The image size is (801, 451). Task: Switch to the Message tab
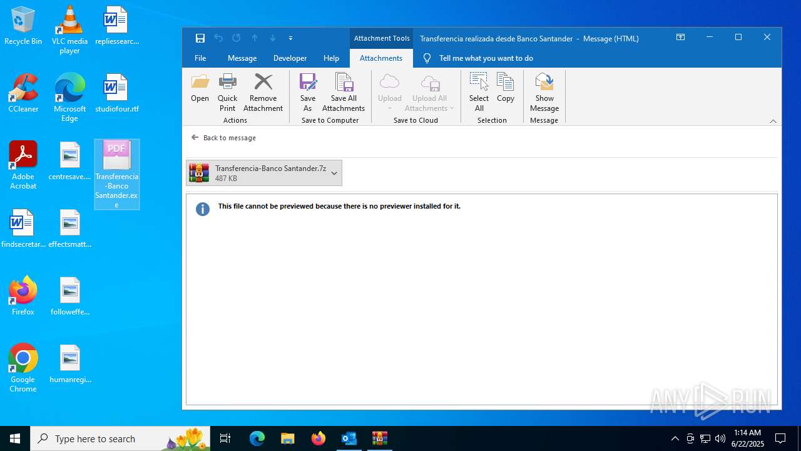pos(242,58)
